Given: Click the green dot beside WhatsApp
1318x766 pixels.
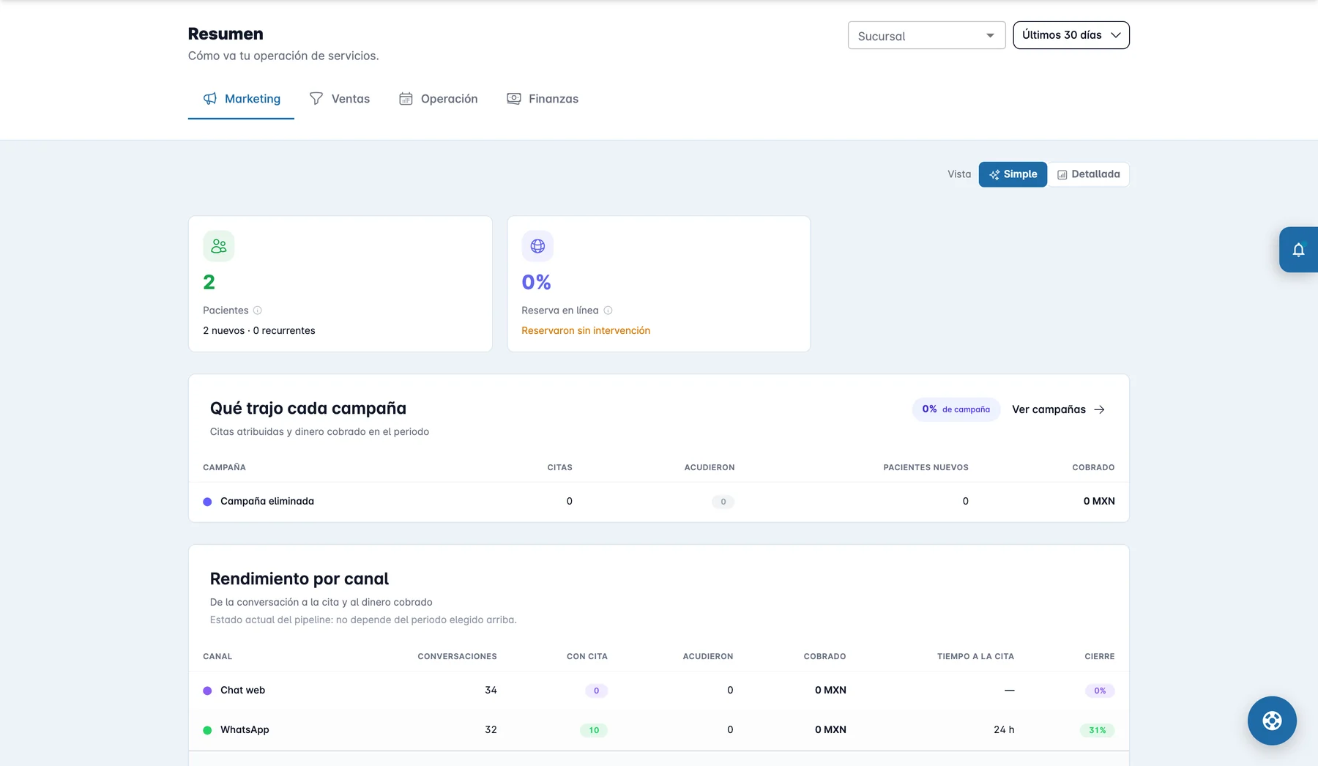Looking at the screenshot, I should (x=207, y=730).
